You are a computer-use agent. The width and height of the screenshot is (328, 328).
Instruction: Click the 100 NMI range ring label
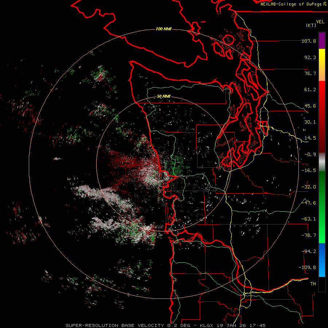click(x=164, y=29)
